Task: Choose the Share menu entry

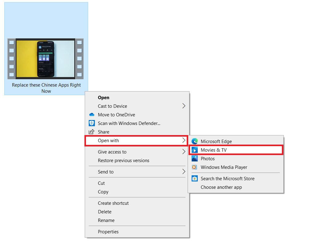Action: pyautogui.click(x=137, y=132)
